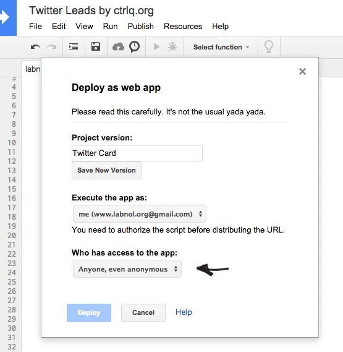Click line number 10 in gutter

point(12,143)
